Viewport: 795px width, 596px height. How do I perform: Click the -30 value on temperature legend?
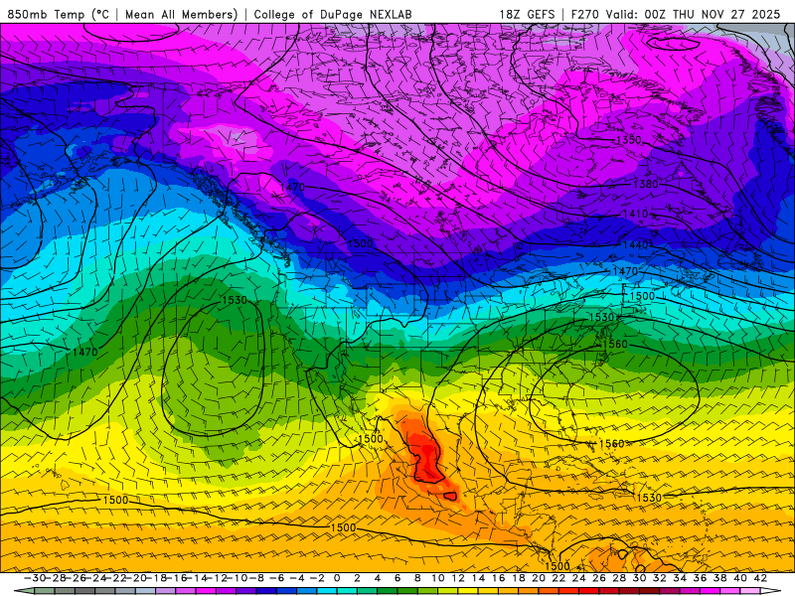click(x=36, y=578)
